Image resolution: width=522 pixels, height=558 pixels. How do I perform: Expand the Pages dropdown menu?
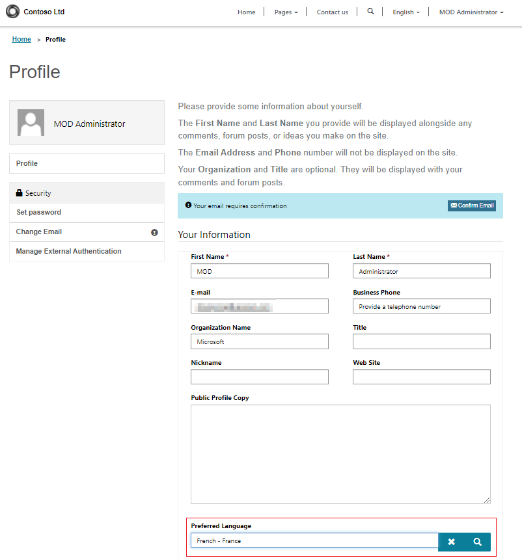(x=286, y=12)
